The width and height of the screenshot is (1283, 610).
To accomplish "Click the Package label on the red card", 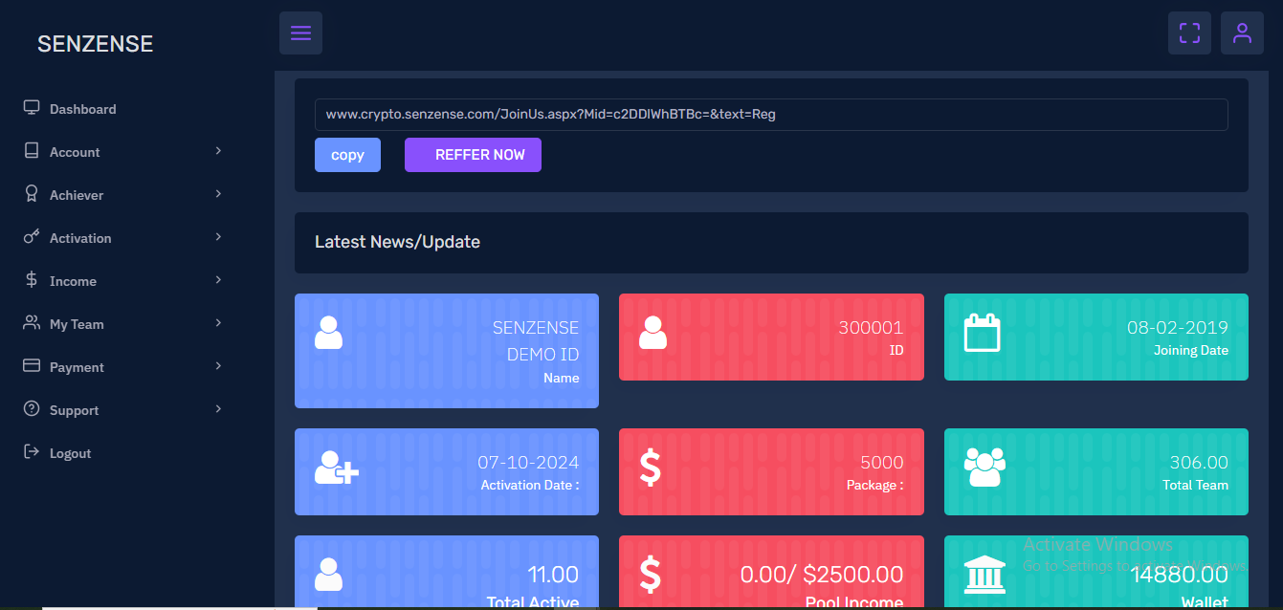I will pyautogui.click(x=875, y=485).
